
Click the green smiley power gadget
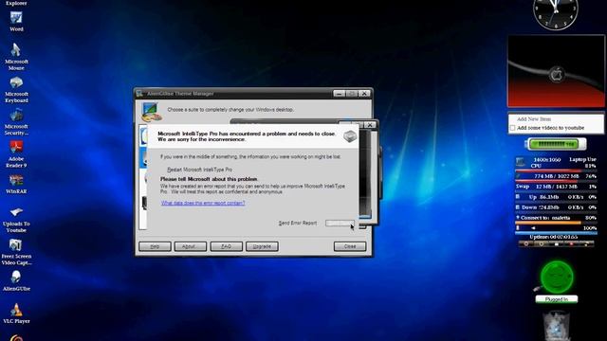click(557, 277)
